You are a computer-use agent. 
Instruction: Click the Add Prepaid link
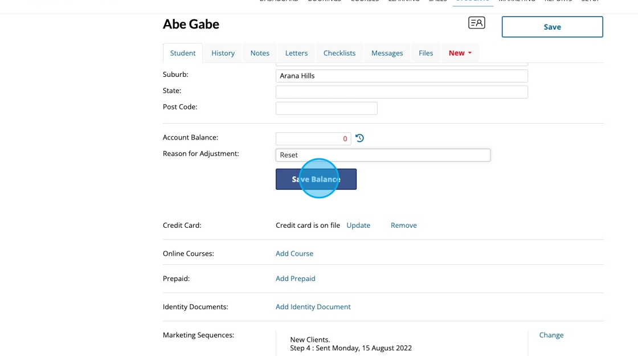click(295, 279)
